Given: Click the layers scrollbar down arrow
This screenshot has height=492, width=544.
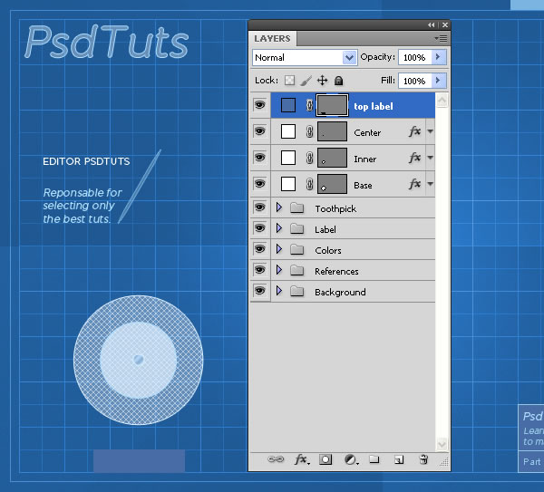Looking at the screenshot, I should (442, 444).
